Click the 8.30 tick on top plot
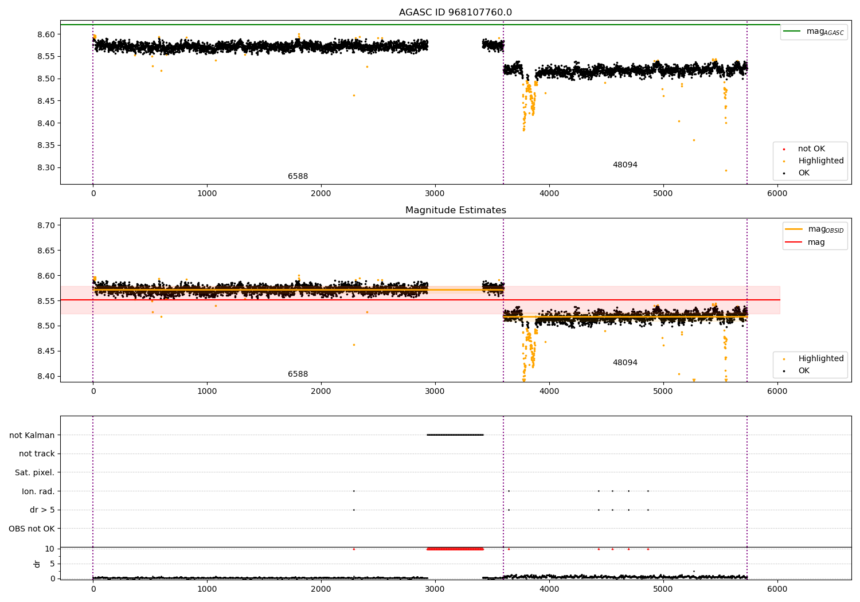 point(46,168)
